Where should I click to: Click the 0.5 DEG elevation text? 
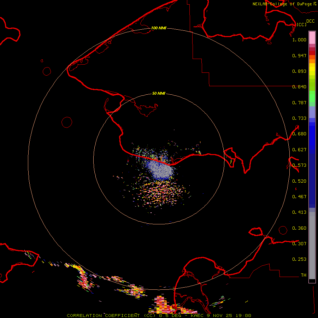coord(170,316)
